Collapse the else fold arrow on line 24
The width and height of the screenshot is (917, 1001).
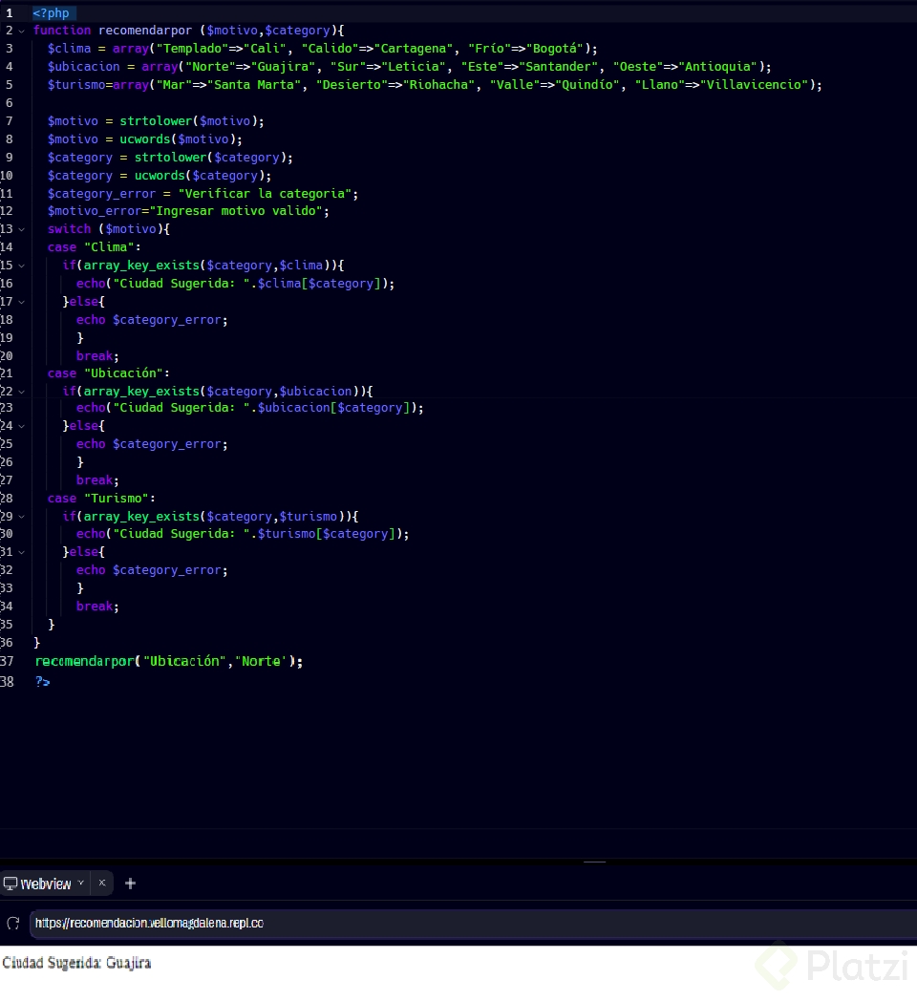(x=22, y=426)
